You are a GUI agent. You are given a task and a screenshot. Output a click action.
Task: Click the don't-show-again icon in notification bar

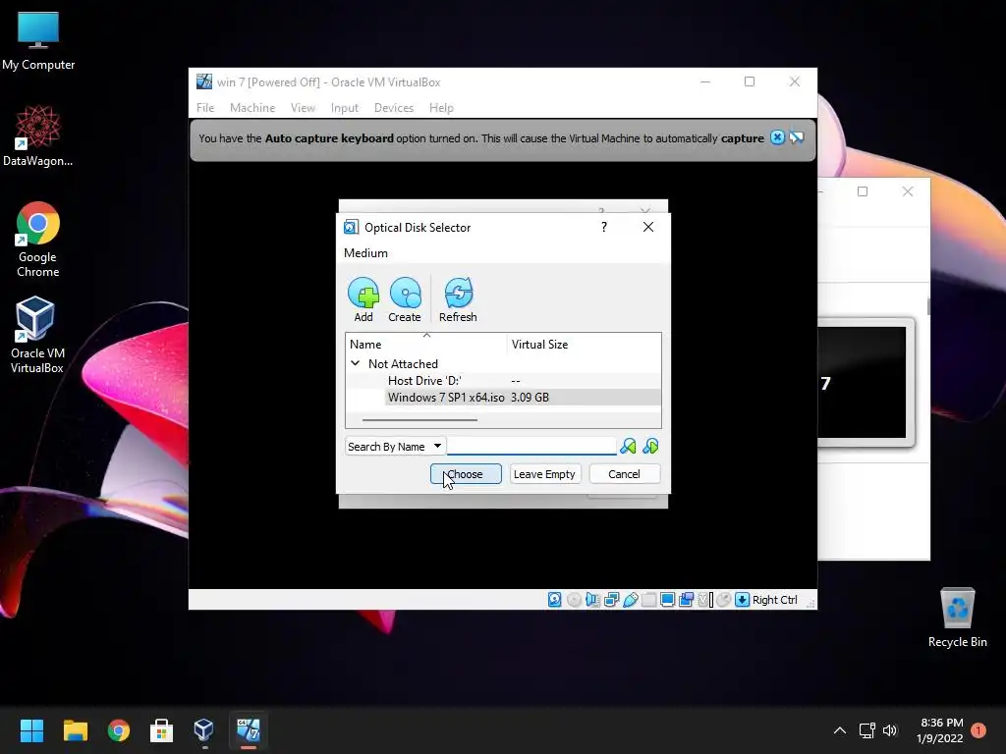pyautogui.click(x=796, y=137)
